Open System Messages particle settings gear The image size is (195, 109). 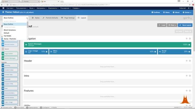tap(189, 45)
